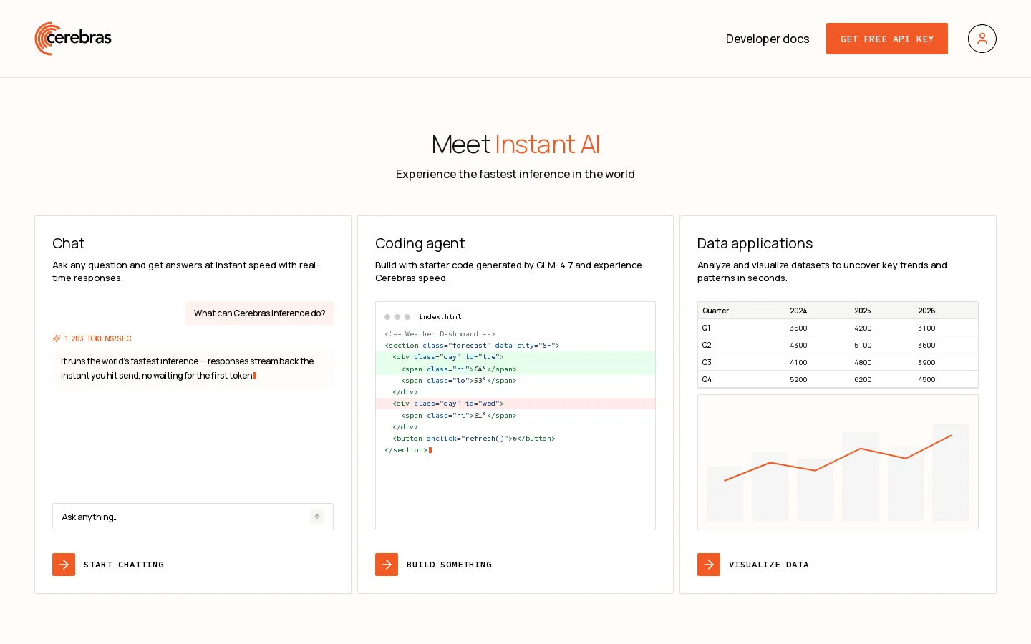Click the Quarter column header
Viewport: 1031px width, 644px height.
[x=715, y=311]
